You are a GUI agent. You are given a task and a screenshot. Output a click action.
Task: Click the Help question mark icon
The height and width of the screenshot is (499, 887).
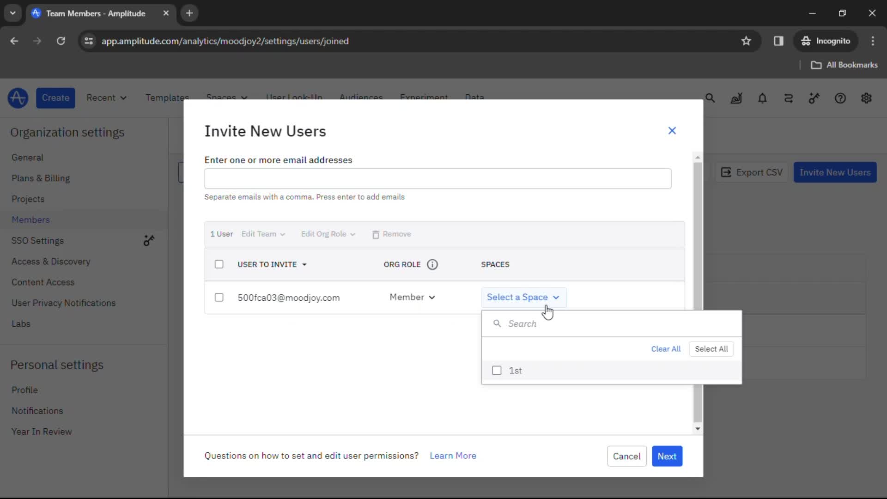pos(841,98)
